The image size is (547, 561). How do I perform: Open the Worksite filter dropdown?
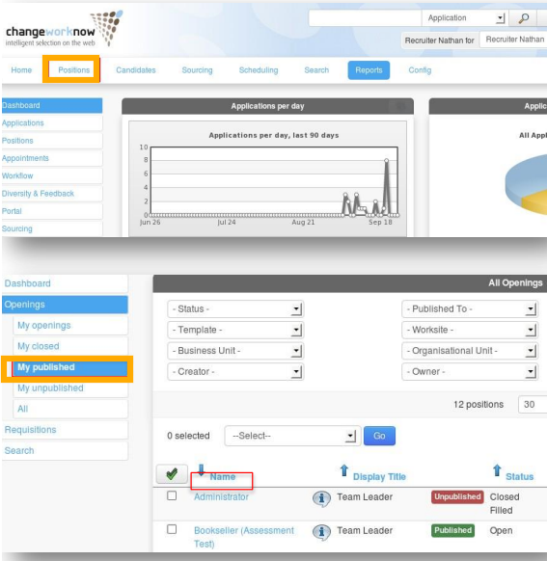point(470,330)
